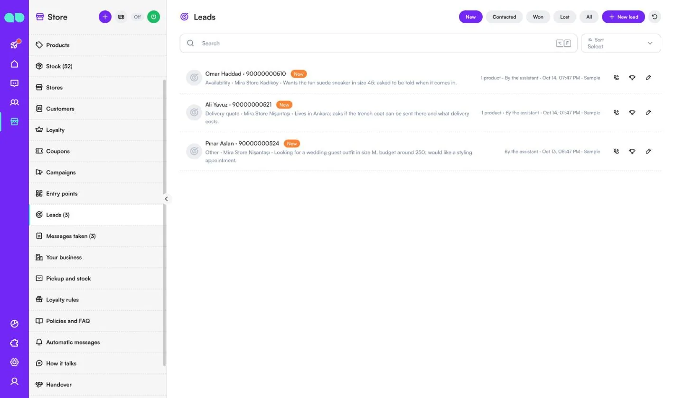This screenshot has height=398, width=674.
Task: Click the green power button
Action: point(153,17)
